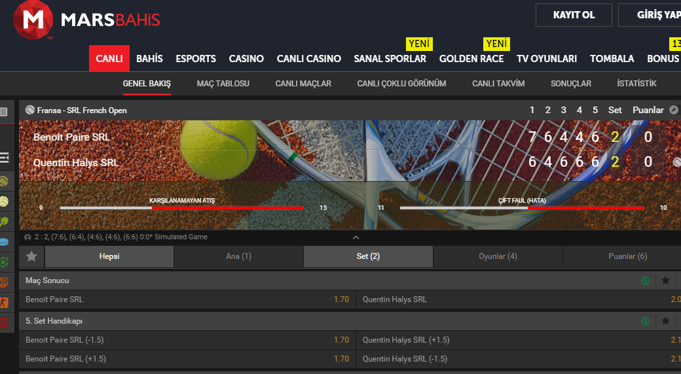
Task: Click the sidebar menu collapse icon
Action: click(x=5, y=158)
